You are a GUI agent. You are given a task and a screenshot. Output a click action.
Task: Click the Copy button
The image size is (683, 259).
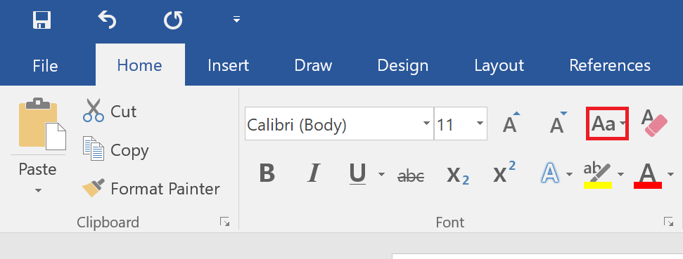point(115,150)
